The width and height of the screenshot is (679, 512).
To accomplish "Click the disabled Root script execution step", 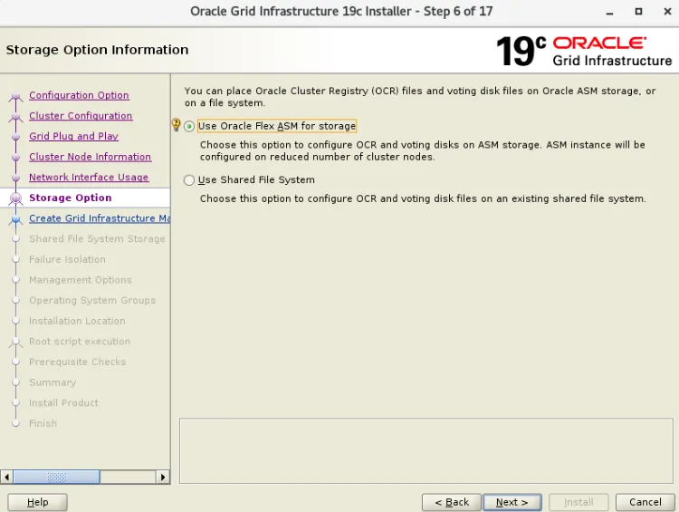I will click(x=80, y=342).
